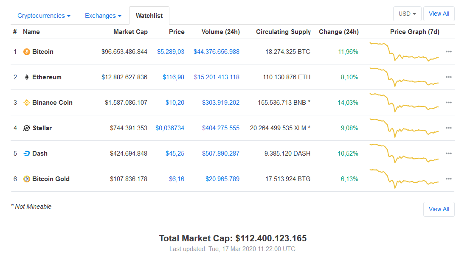Click the Ethereum 7d price graph

[404, 77]
